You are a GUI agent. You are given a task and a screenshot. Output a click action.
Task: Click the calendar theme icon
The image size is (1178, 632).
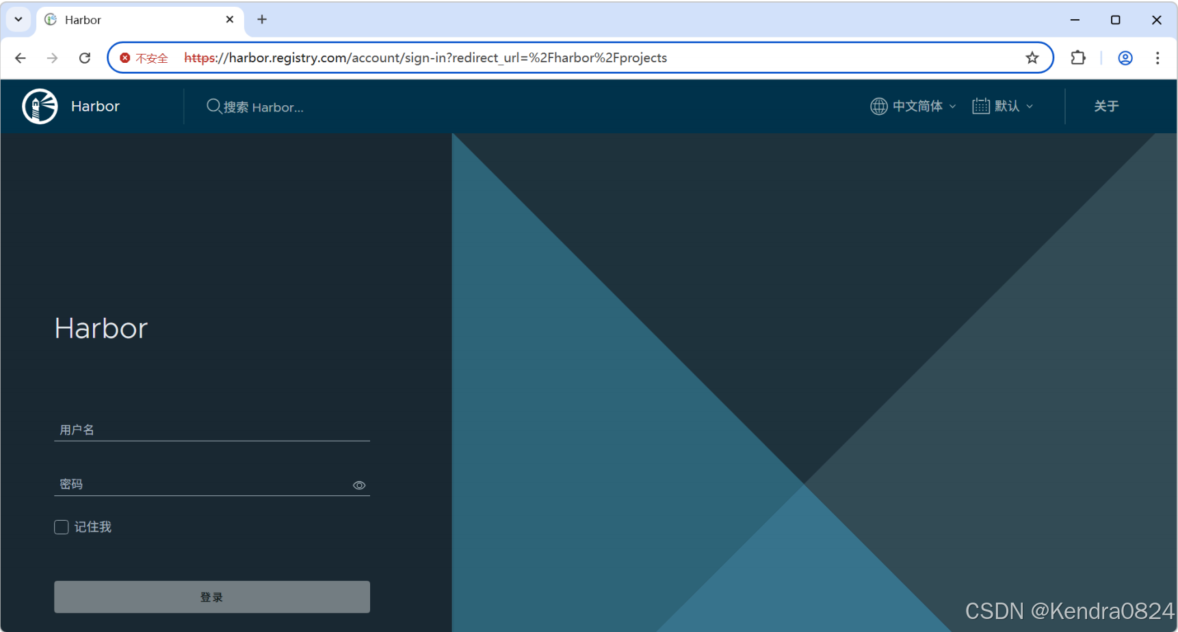(x=981, y=107)
